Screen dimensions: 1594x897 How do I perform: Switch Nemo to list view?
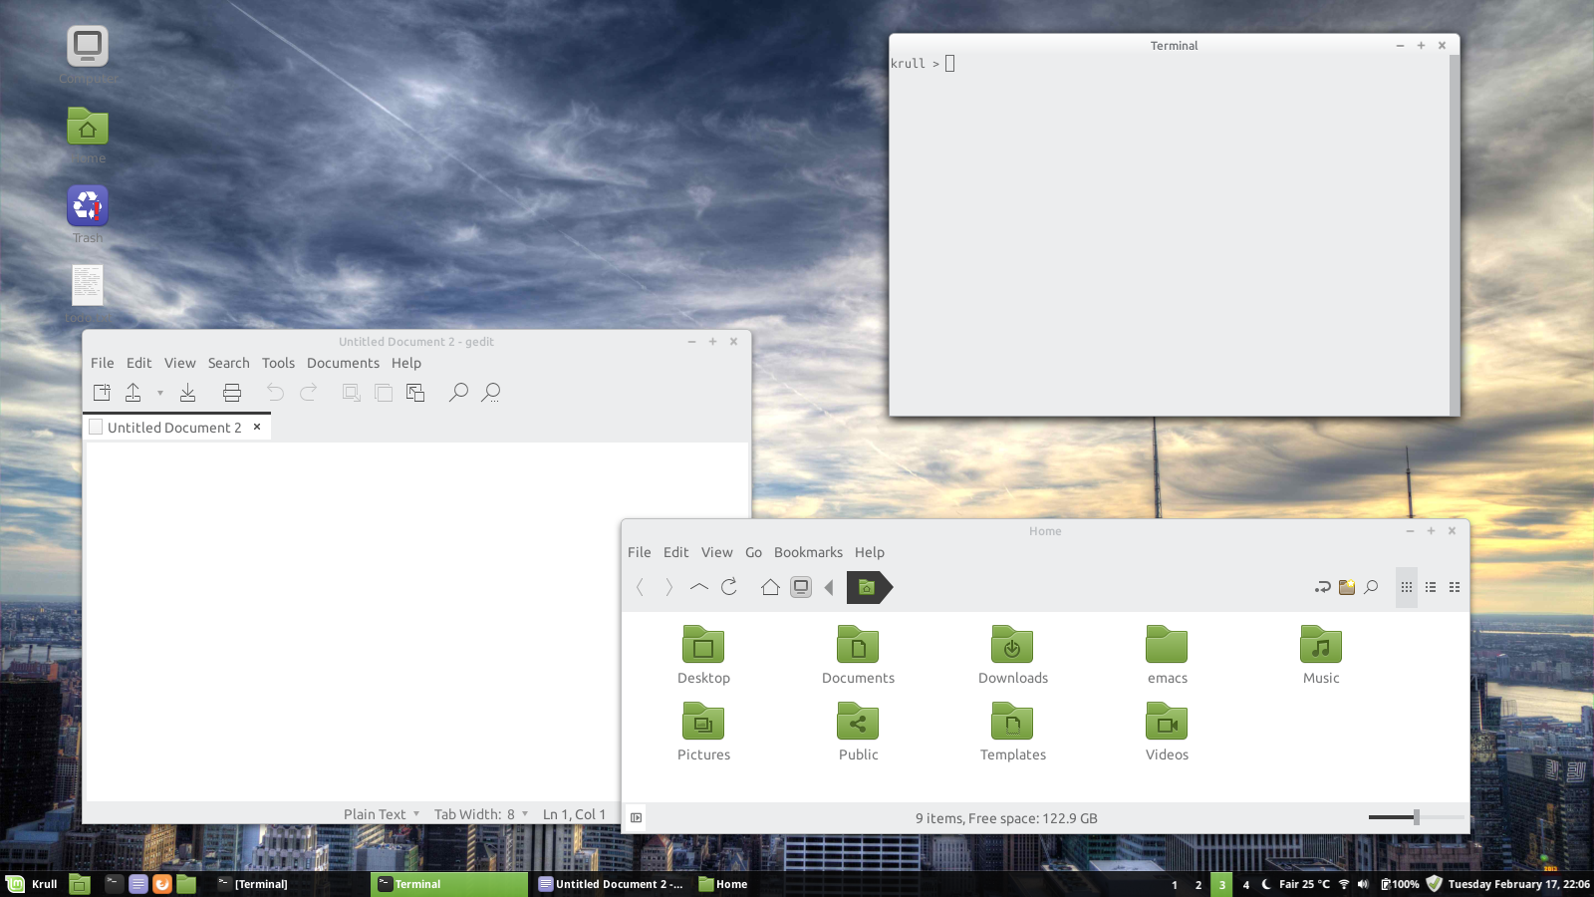(1431, 587)
